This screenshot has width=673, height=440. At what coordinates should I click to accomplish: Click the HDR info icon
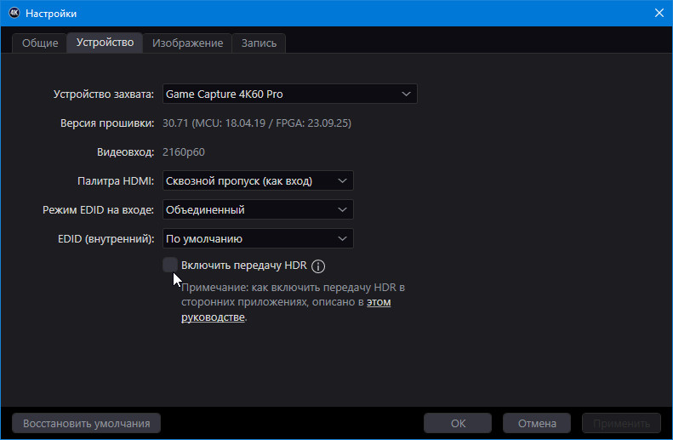pyautogui.click(x=319, y=266)
